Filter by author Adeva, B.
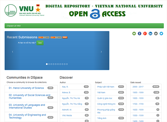This screenshot has width=167, height=122. pyautogui.click(x=66, y=93)
